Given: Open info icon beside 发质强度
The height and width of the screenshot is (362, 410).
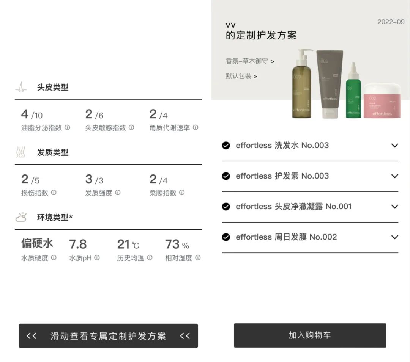Looking at the screenshot, I should [x=118, y=192].
